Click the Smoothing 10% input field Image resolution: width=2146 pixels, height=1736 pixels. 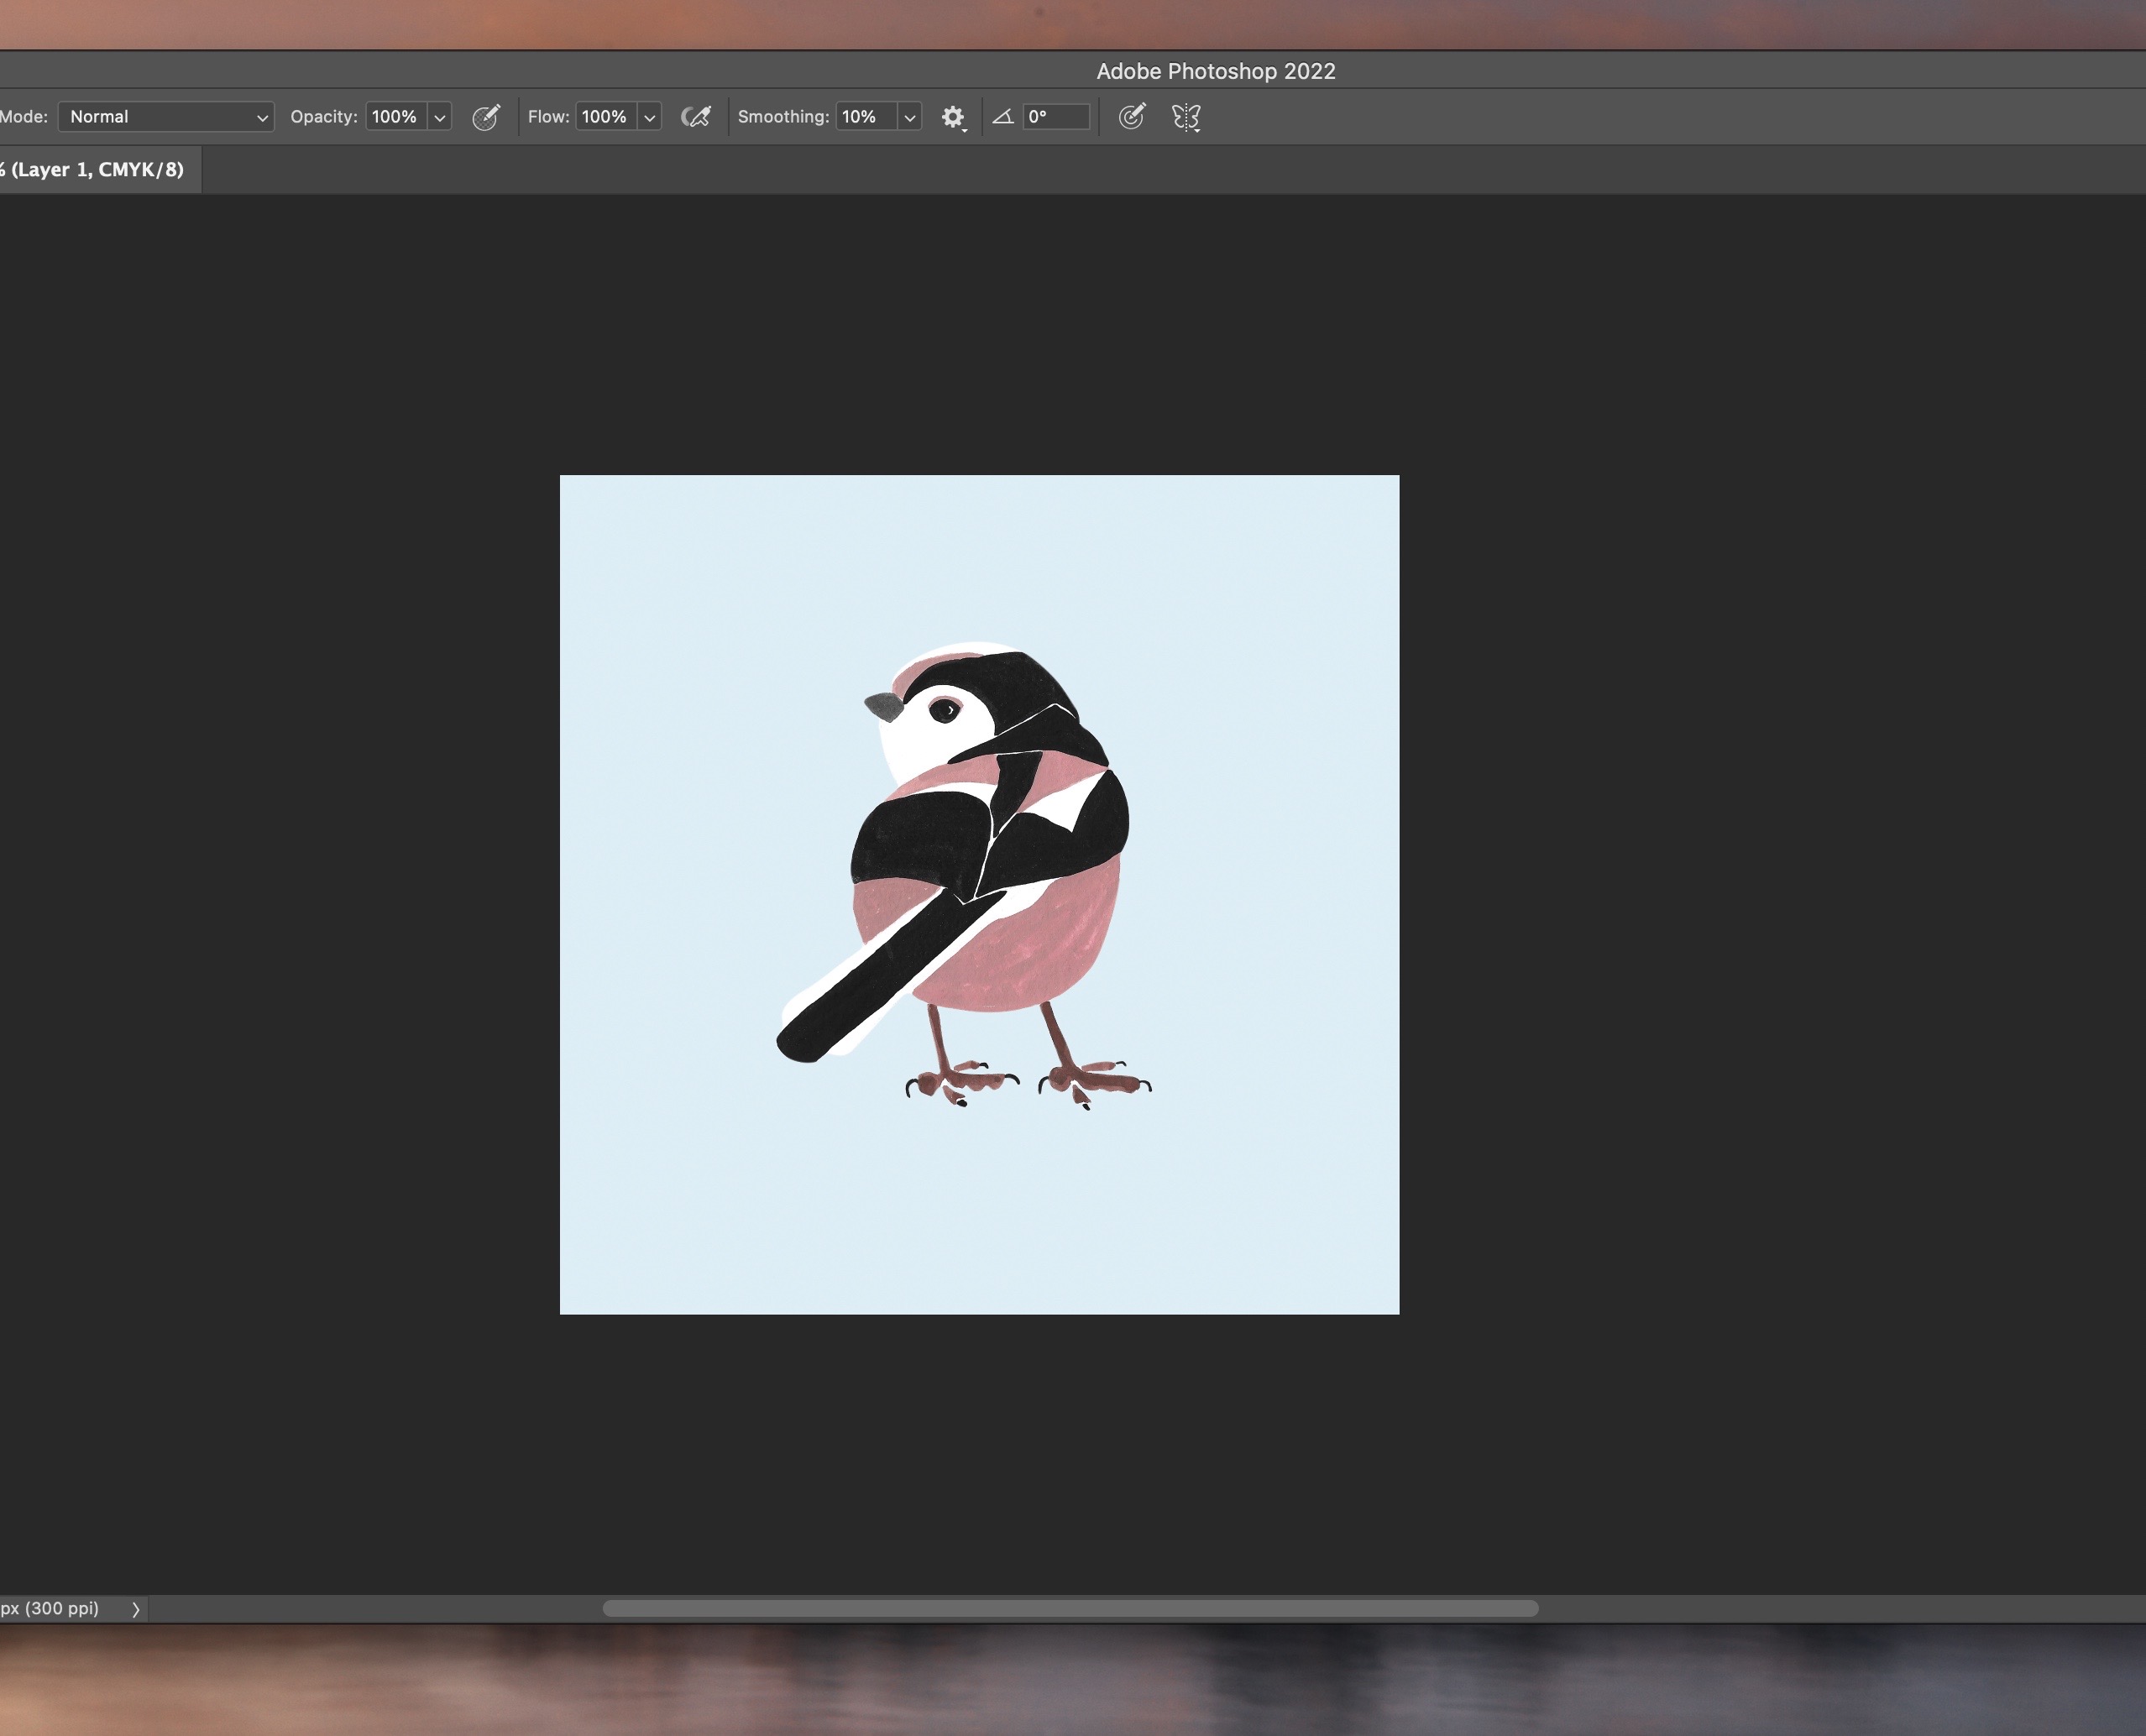pos(865,117)
